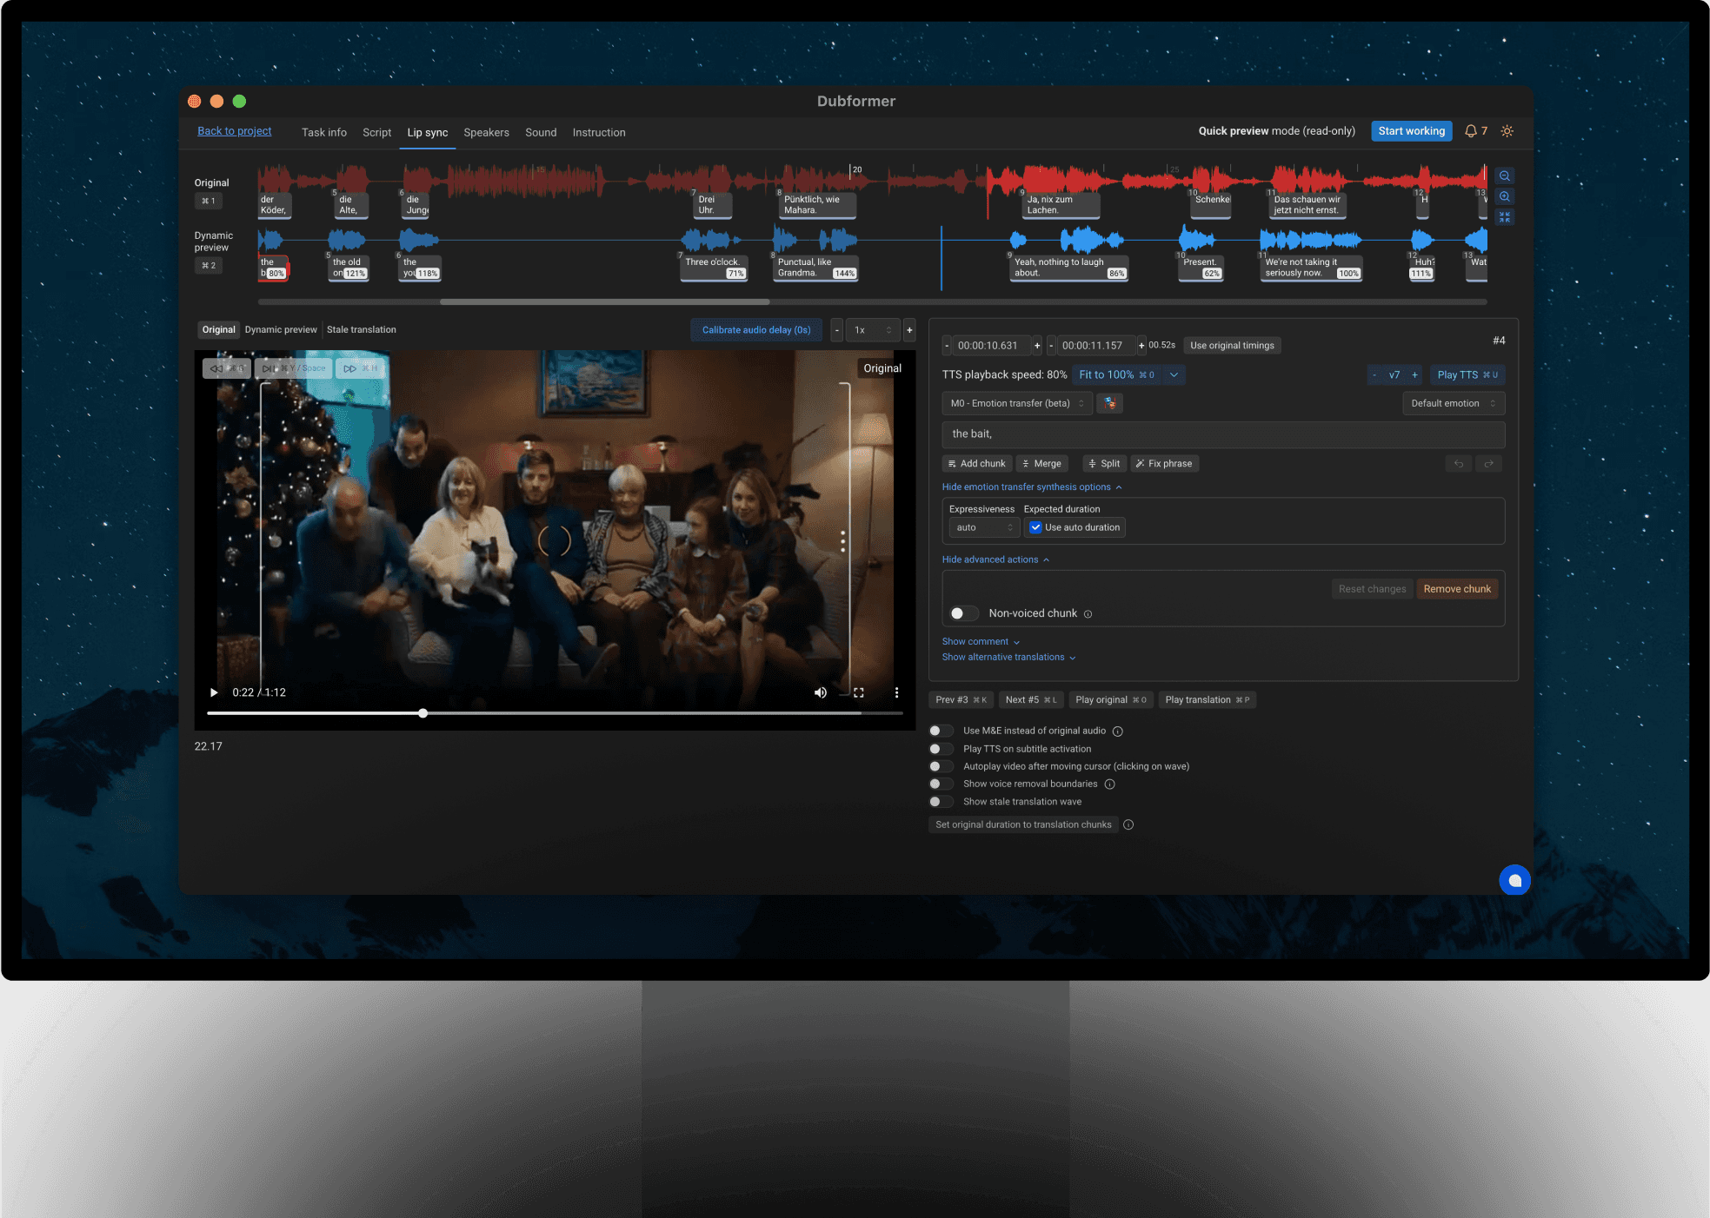Toggle the Non-voiced chunk switch
1710x1218 pixels.
pos(963,613)
